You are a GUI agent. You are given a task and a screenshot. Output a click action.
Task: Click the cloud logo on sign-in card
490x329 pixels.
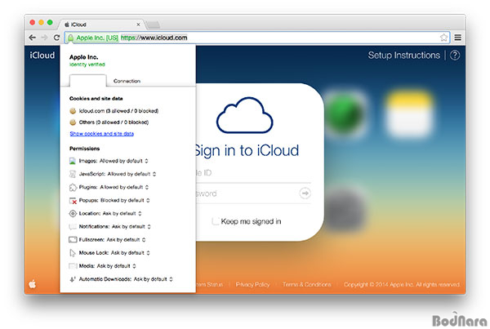coord(245,115)
